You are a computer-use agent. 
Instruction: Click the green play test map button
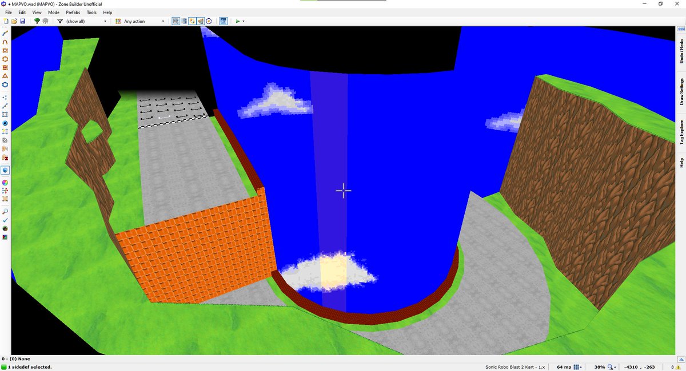[238, 21]
